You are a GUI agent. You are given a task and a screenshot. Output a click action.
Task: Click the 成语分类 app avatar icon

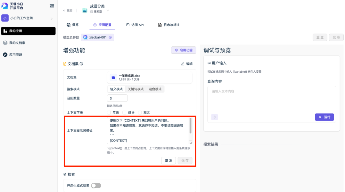coord(85,10)
